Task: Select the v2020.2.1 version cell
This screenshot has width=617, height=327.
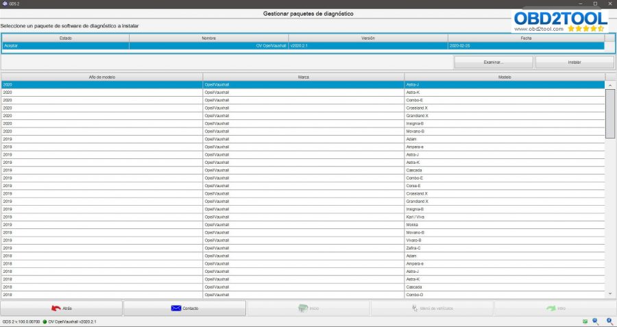Action: (368, 46)
